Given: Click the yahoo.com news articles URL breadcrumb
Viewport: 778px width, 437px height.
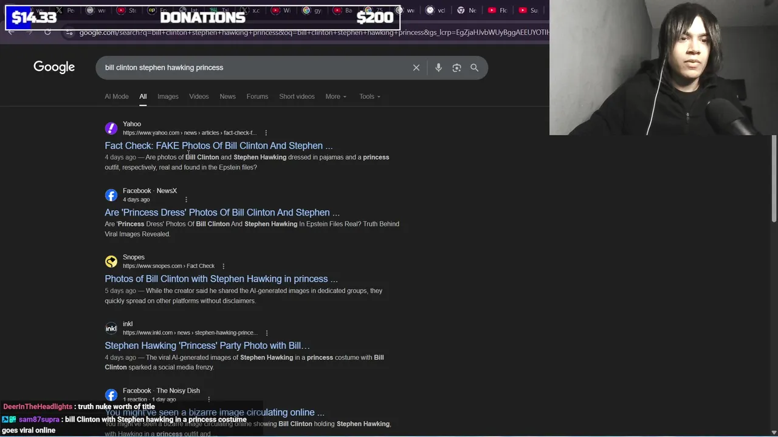Looking at the screenshot, I should click(x=190, y=133).
